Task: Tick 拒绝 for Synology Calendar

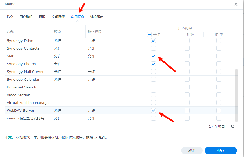Action: pyautogui.click(x=187, y=79)
